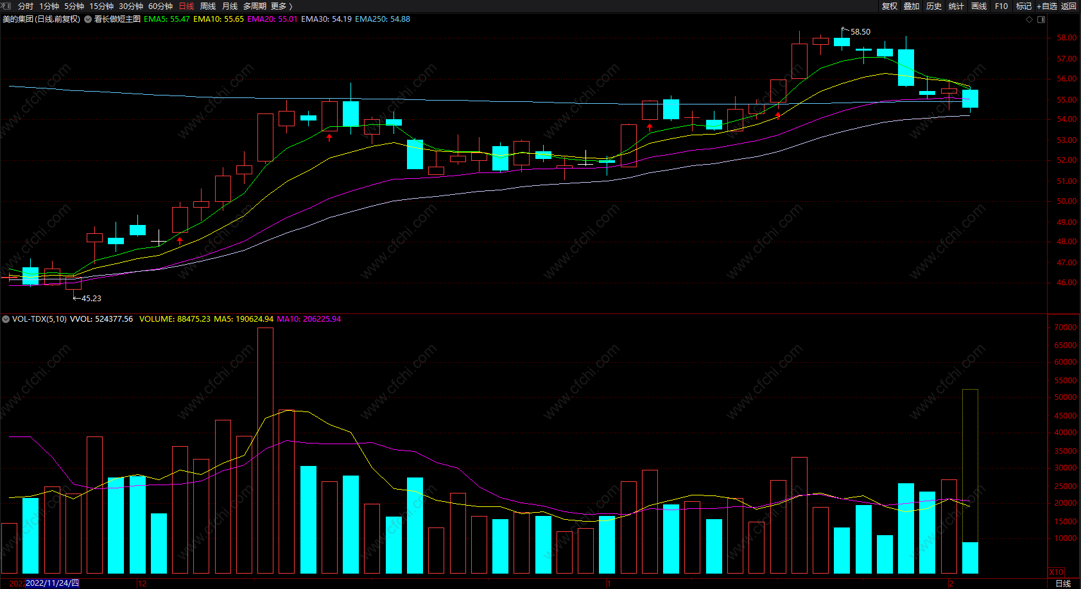Click the 2022/11/24/四 date label
The image size is (1081, 589).
52,583
